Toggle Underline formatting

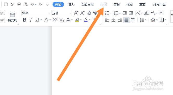point(37,20)
